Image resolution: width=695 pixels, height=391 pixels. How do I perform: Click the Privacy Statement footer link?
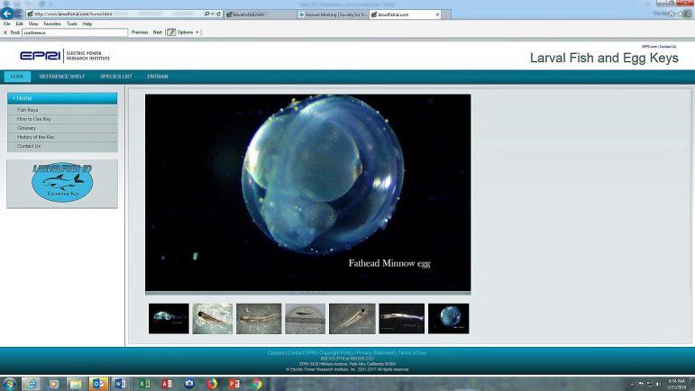(x=375, y=353)
